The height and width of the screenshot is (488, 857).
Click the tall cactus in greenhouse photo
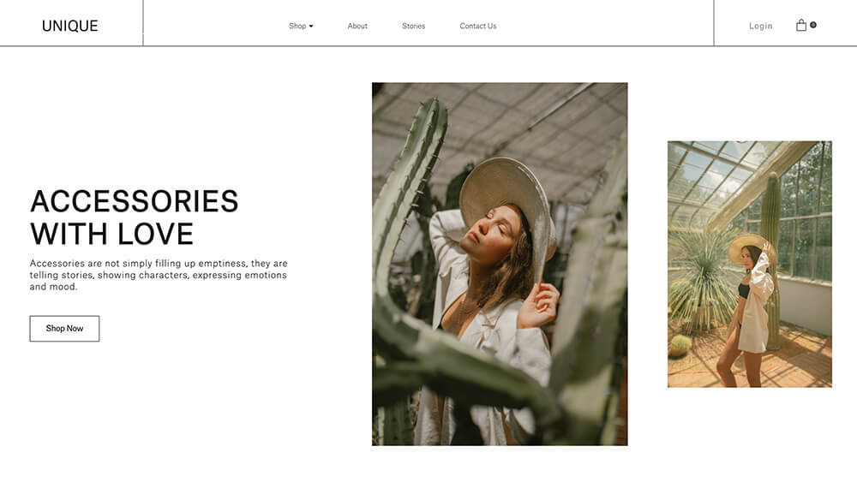pyautogui.click(x=770, y=257)
